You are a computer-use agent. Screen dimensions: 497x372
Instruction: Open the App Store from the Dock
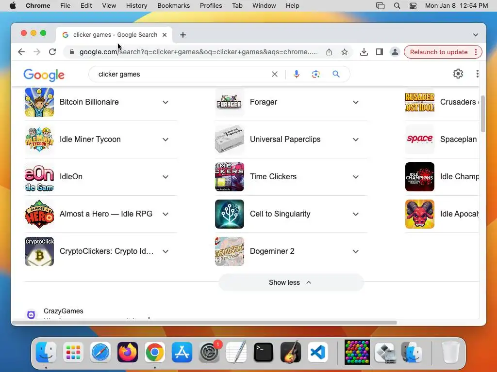[182, 352]
